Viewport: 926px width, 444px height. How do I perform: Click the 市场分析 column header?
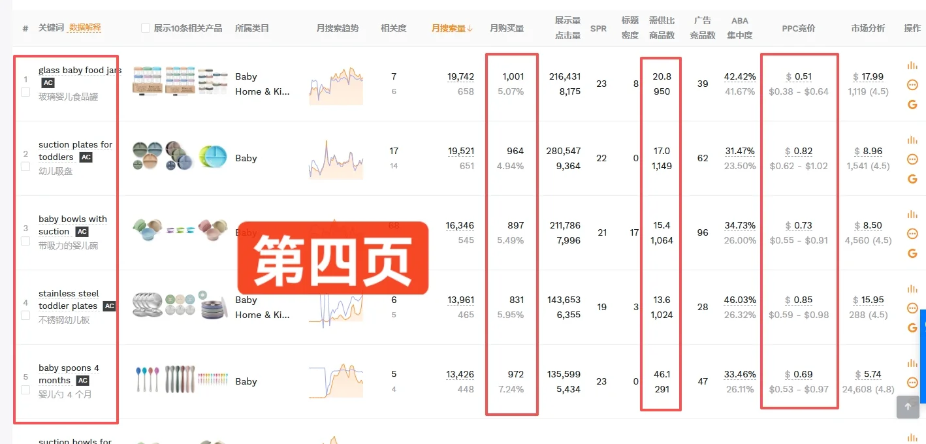[x=869, y=28]
